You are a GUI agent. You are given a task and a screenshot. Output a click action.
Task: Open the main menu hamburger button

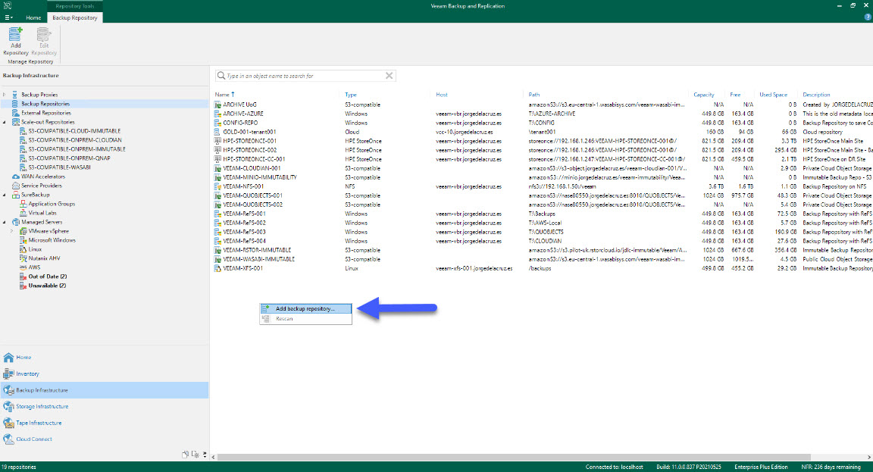click(7, 16)
